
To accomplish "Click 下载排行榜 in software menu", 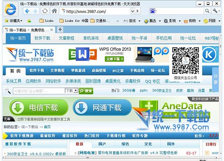I will click(116, 136).
